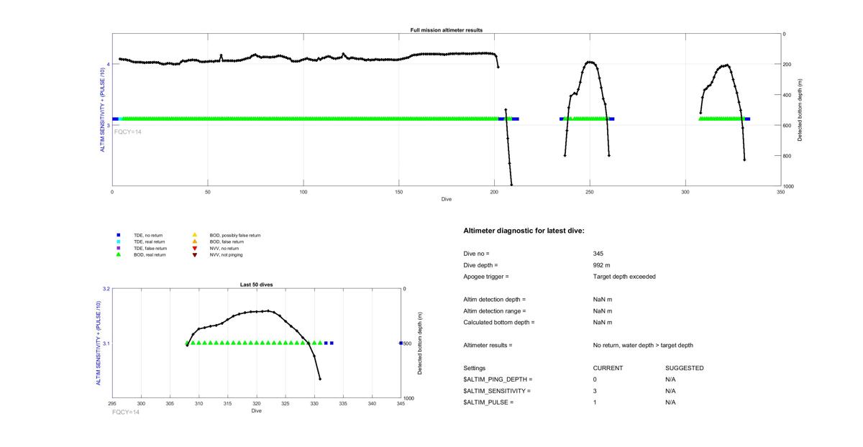Click the NaN m value for Altim detection range

pos(602,311)
